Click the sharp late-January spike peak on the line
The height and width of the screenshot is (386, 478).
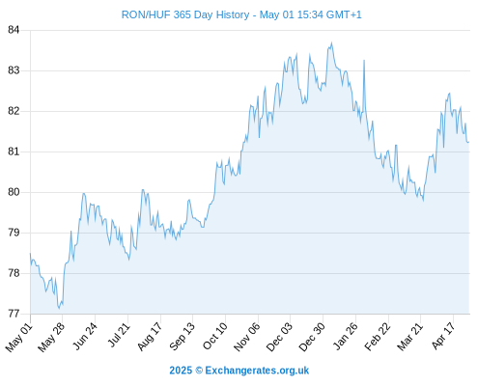tap(364, 60)
